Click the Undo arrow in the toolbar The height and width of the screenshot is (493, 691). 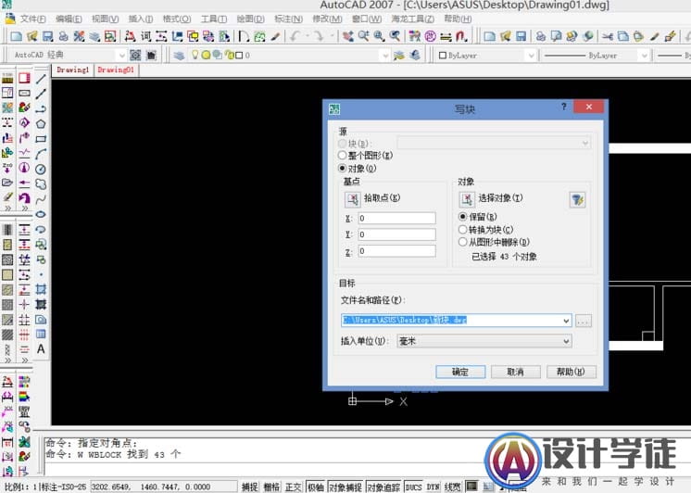coord(295,36)
